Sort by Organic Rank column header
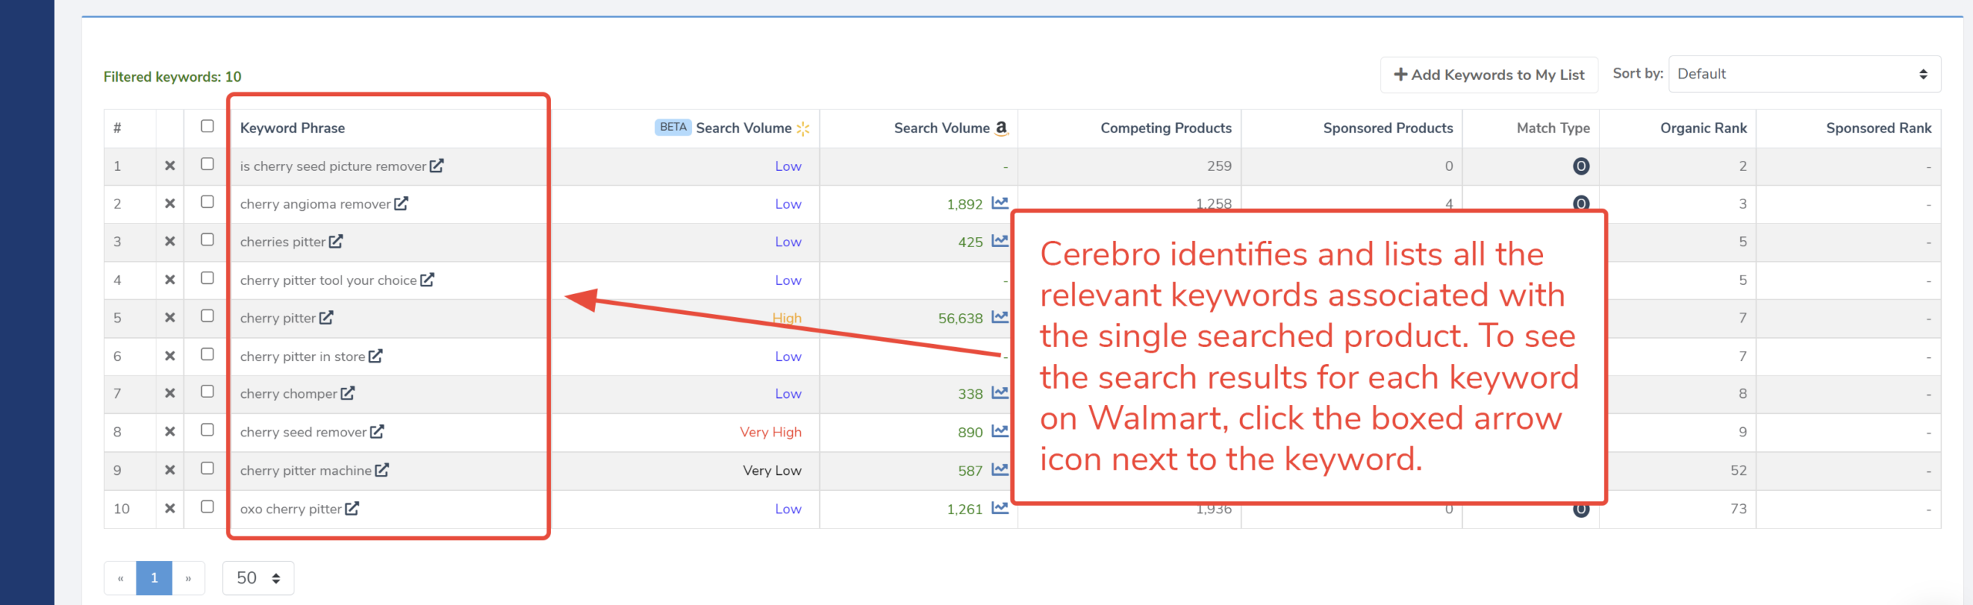Viewport: 1973px width, 605px height. point(1702,128)
